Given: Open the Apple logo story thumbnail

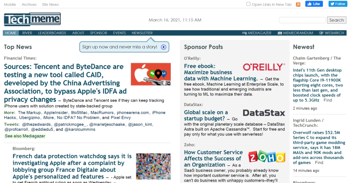Looking at the screenshot, I should pos(151,74).
